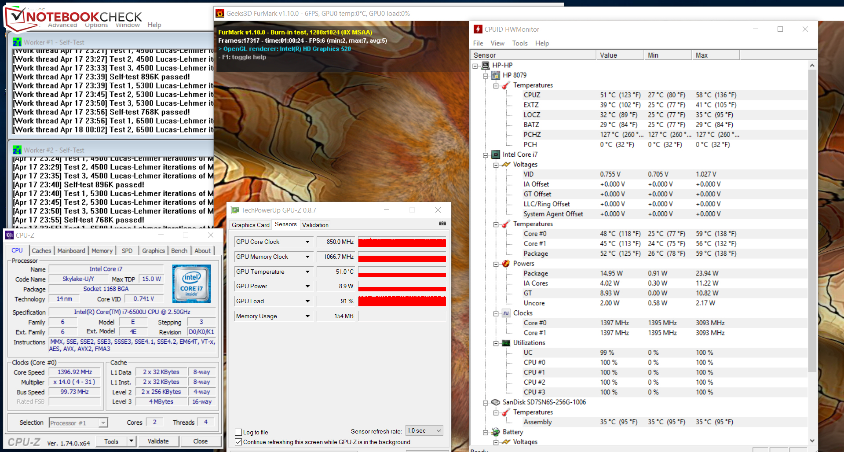The image size is (844, 452).
Task: Click the CPU-Z Tools button
Action: [x=111, y=441]
